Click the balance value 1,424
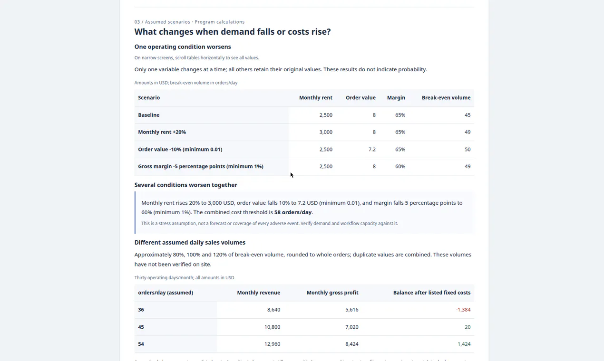Image resolution: width=604 pixels, height=361 pixels. pyautogui.click(x=464, y=344)
